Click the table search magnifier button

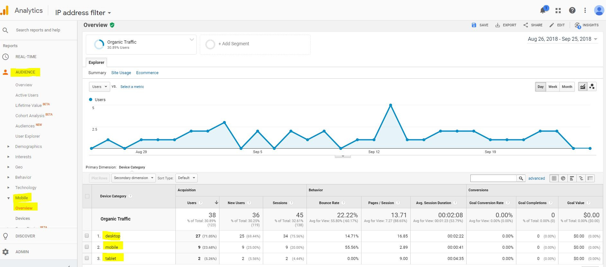[521, 178]
